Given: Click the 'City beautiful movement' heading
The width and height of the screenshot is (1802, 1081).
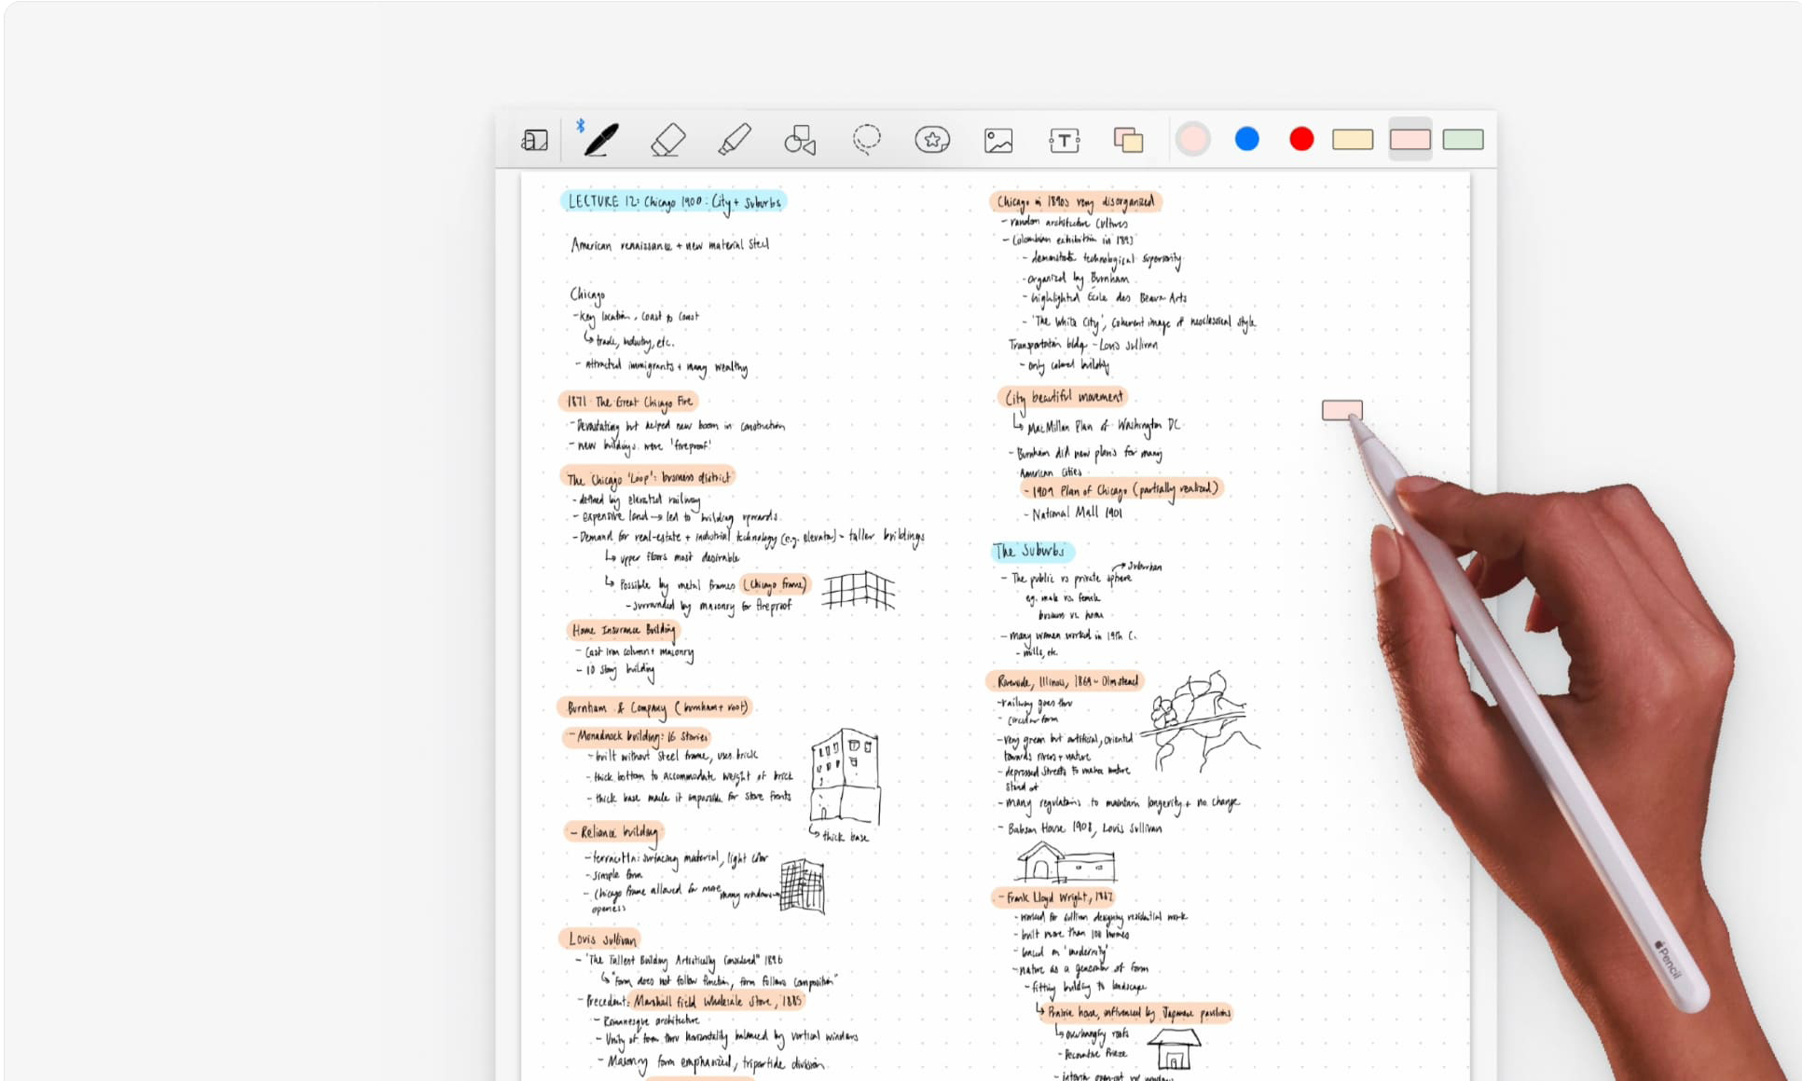Looking at the screenshot, I should click(1063, 398).
